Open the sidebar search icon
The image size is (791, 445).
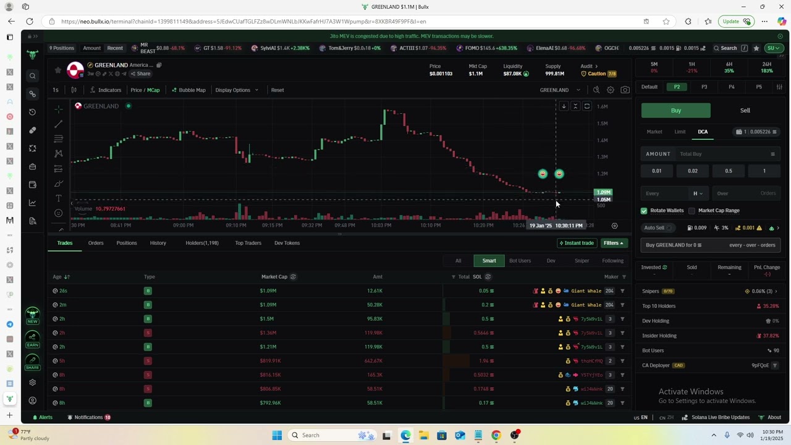pyautogui.click(x=33, y=76)
